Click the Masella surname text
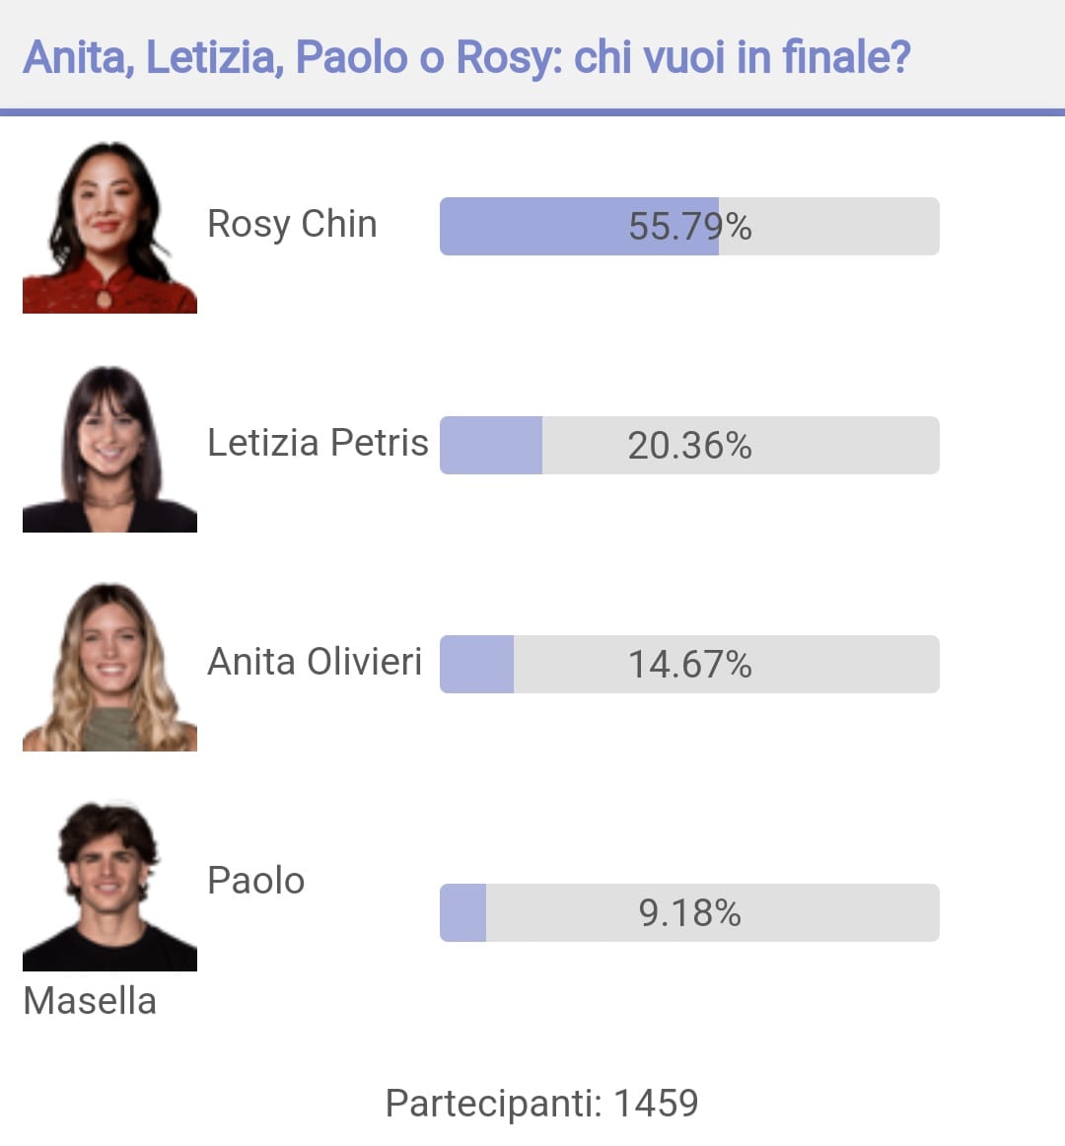Viewport: 1065px width, 1146px height. [x=90, y=1001]
